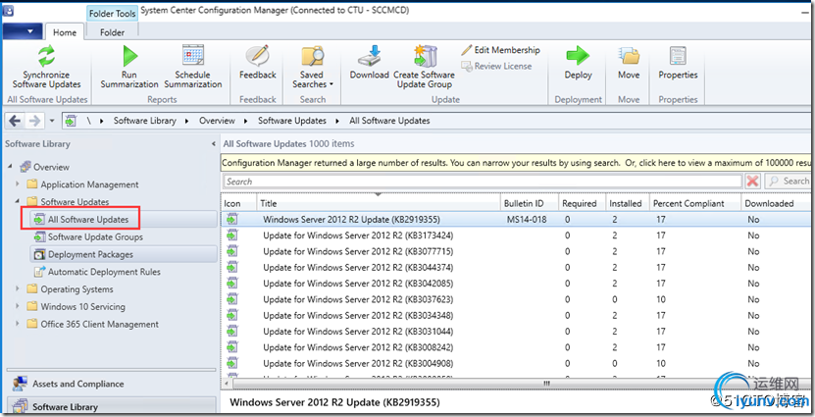Click the Search button

coord(790,182)
